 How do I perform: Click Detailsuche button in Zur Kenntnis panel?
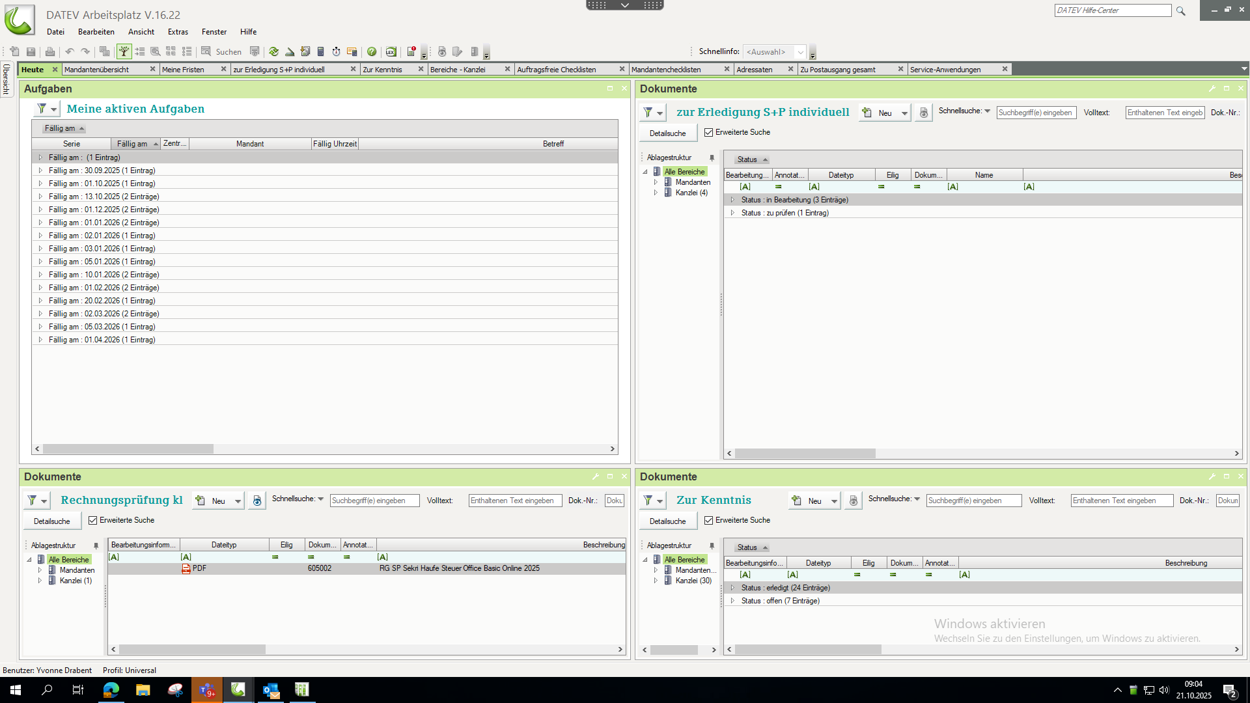(667, 521)
